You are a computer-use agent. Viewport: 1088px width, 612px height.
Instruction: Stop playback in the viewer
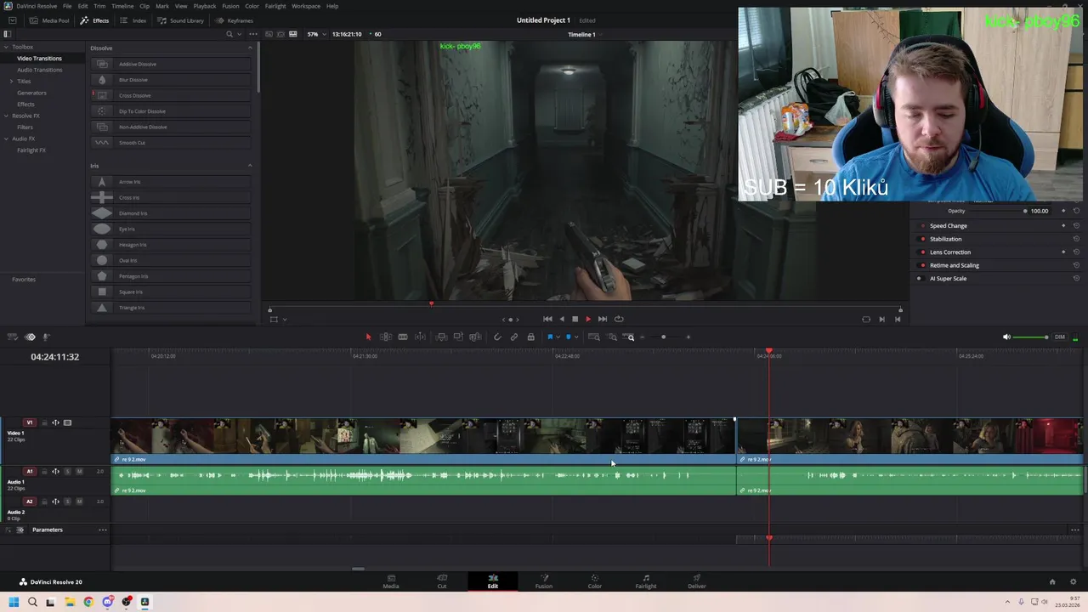tap(575, 319)
